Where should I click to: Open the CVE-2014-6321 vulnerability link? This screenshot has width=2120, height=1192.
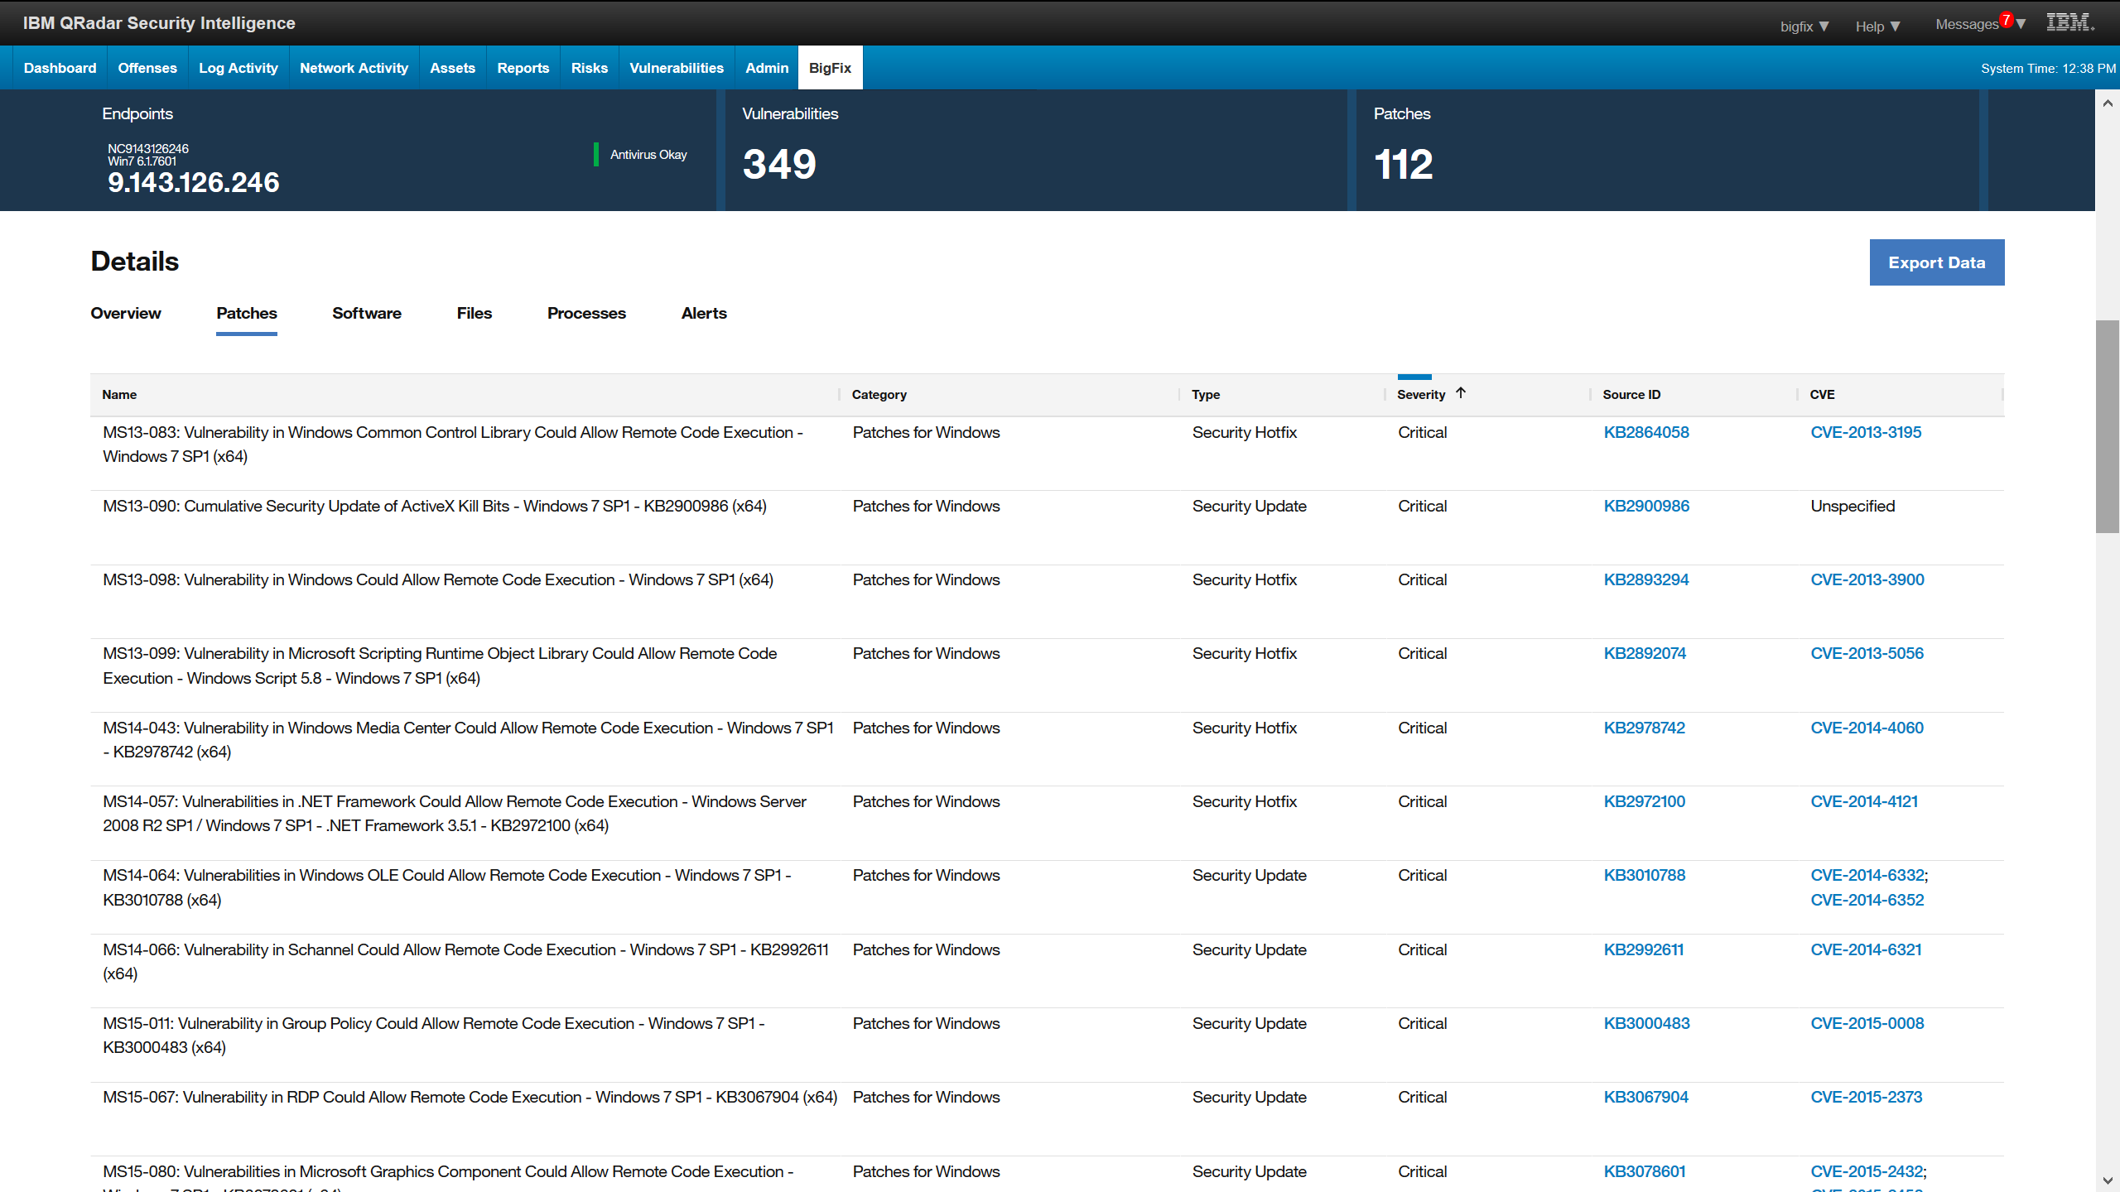(1867, 949)
